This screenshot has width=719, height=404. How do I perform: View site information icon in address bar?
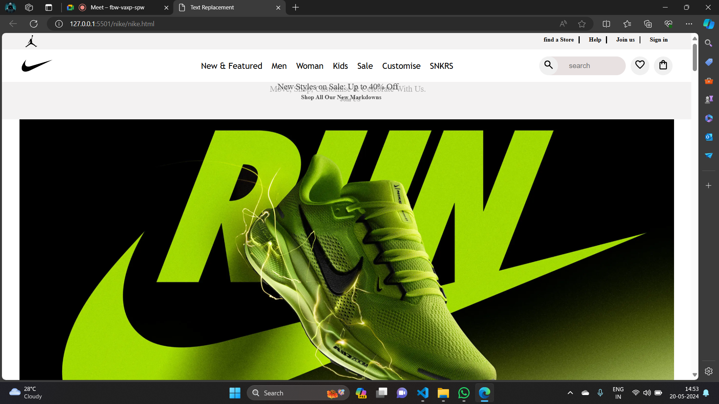[x=59, y=24]
